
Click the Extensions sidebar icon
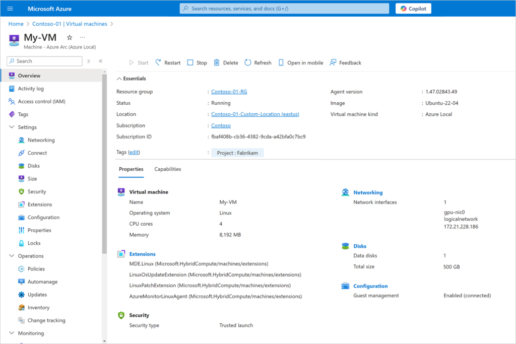pyautogui.click(x=21, y=204)
